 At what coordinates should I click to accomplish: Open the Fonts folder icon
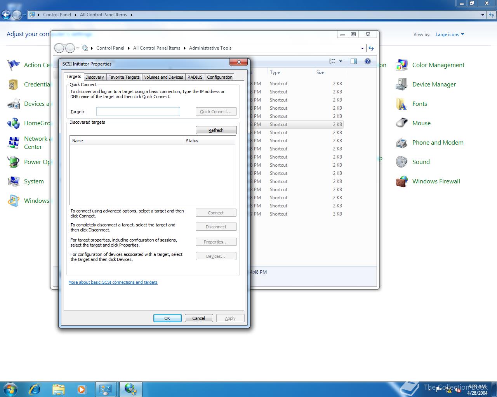tap(401, 104)
